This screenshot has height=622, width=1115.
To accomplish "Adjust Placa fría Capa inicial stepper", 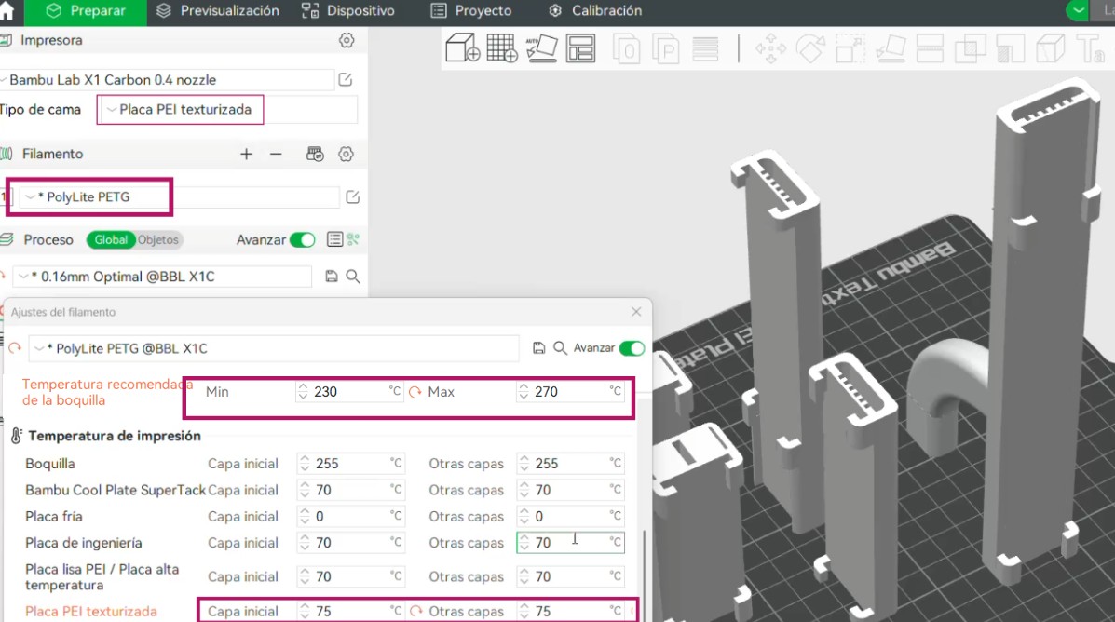I will 305,516.
